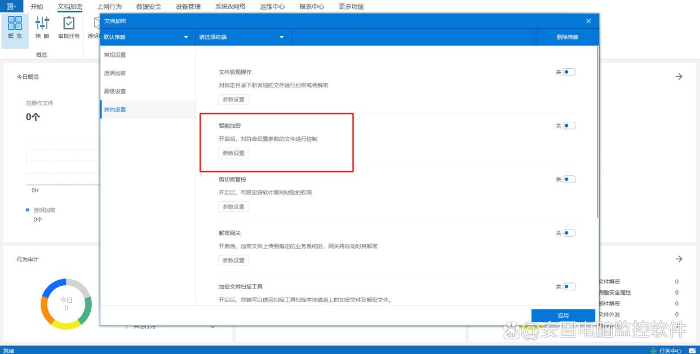700x354 pixels.
Task: Select 透明加密 in the settings sidebar
Action: 115,73
